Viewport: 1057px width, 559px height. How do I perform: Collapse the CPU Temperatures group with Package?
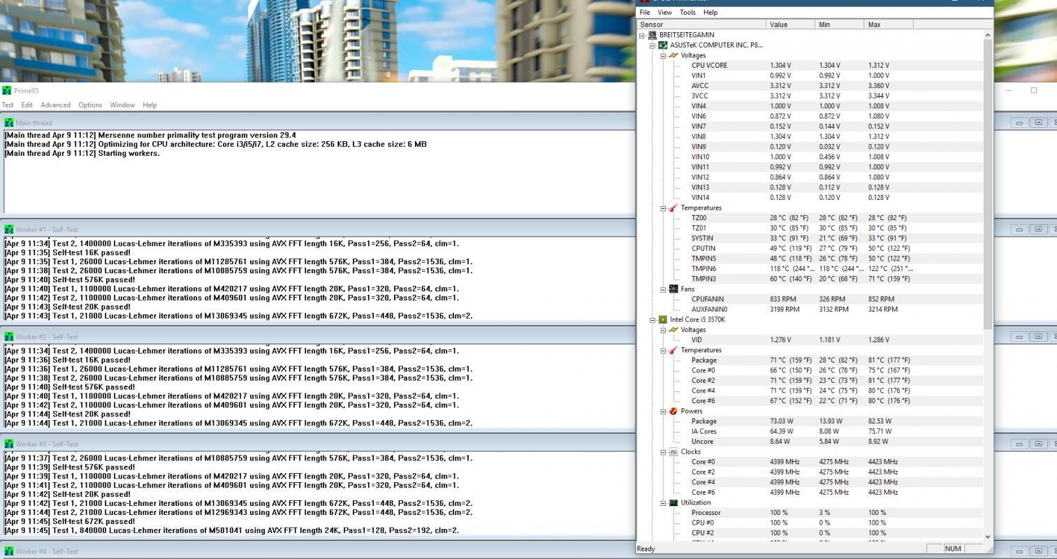point(664,350)
